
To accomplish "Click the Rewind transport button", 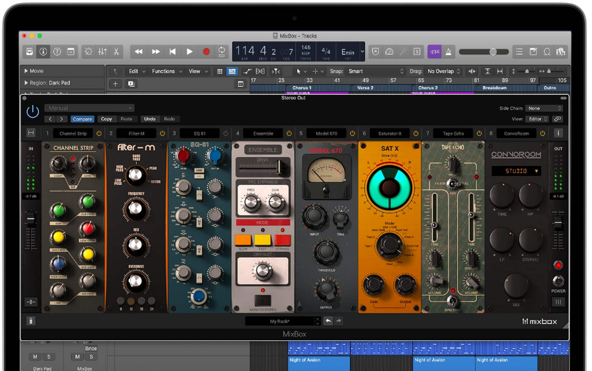I will pyautogui.click(x=139, y=52).
